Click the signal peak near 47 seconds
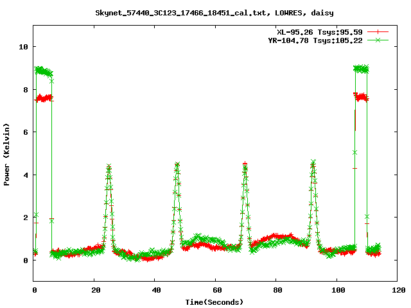 click(x=177, y=164)
